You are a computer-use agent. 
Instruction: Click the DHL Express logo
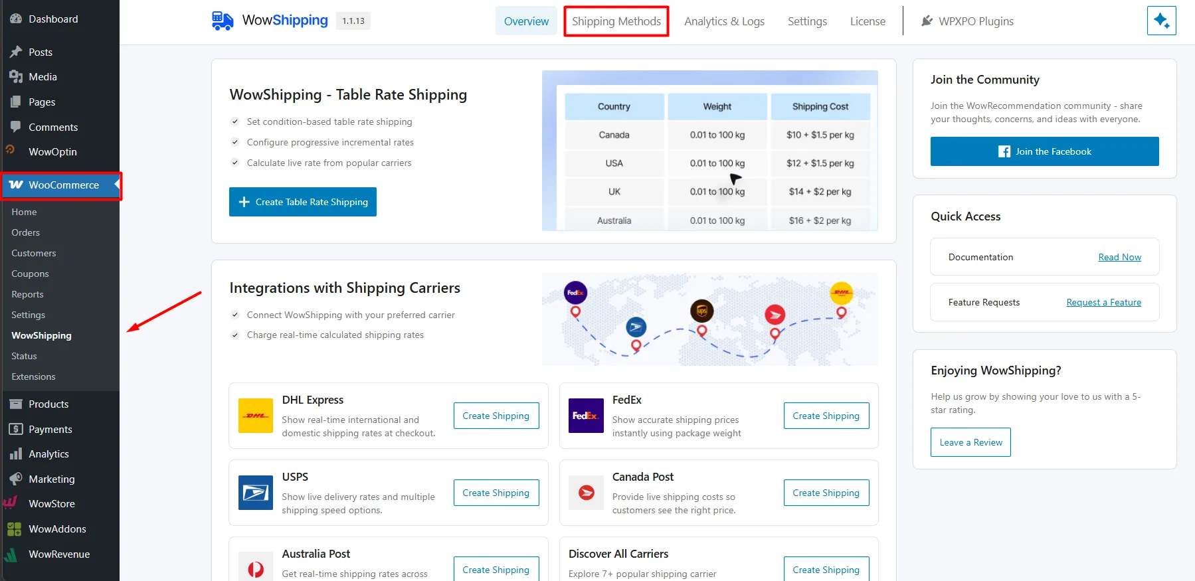coord(256,416)
